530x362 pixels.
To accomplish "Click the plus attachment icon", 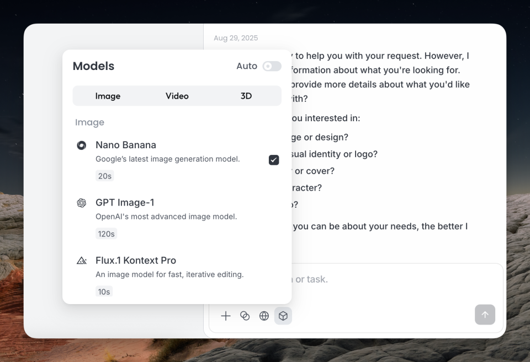I will pyautogui.click(x=226, y=316).
